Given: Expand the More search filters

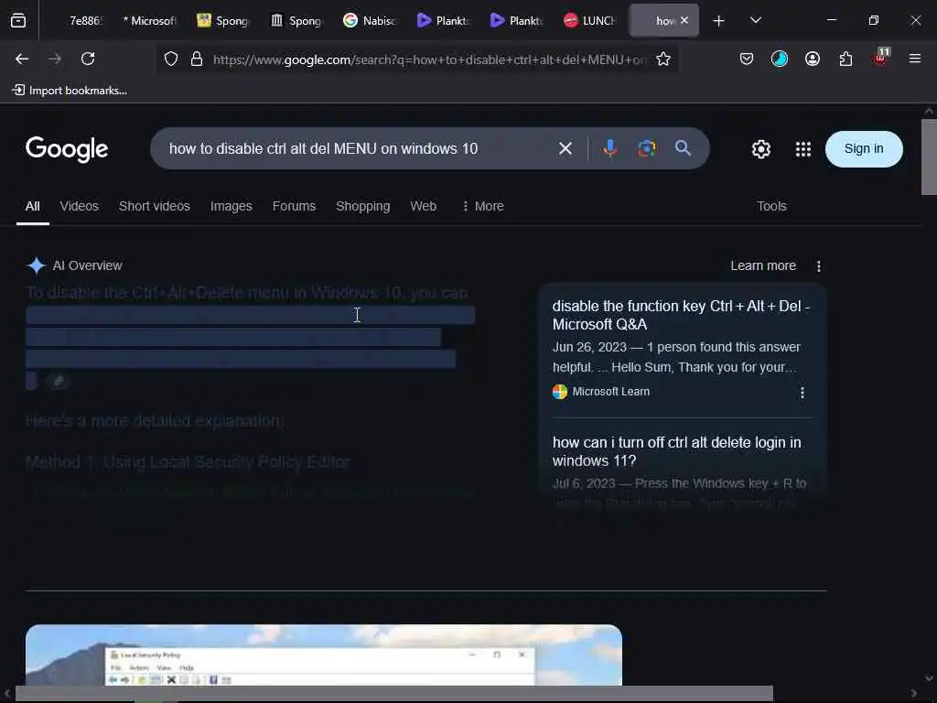Looking at the screenshot, I should [483, 206].
